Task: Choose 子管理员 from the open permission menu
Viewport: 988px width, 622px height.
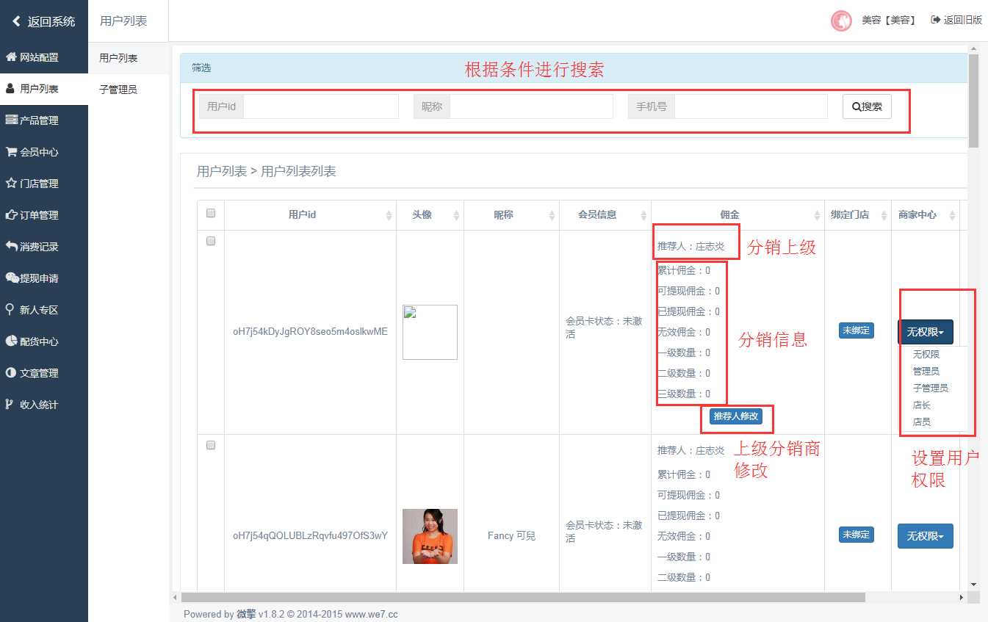Action: (x=930, y=388)
